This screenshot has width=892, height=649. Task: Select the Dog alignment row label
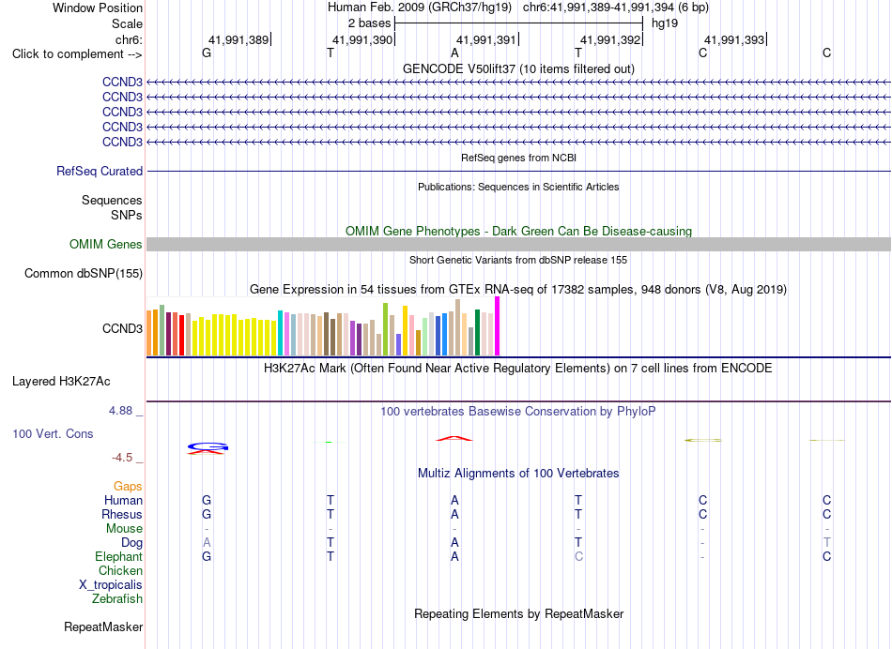(131, 543)
